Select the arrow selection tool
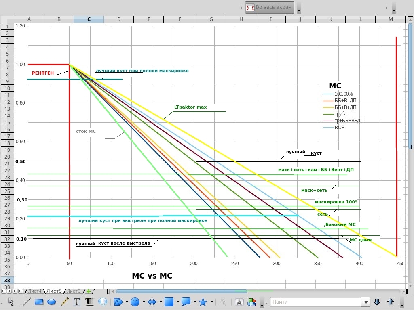Viewport: 414px width, 310px height. pos(11,302)
